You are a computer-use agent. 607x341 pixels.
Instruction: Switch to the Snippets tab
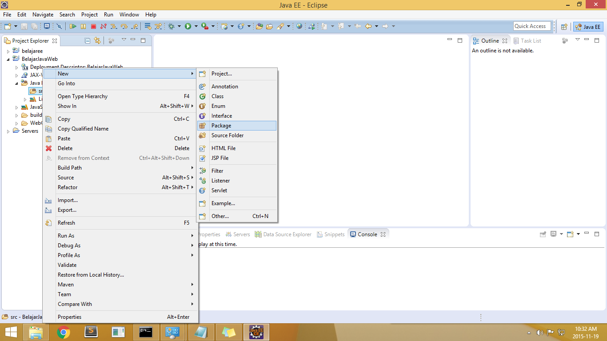pyautogui.click(x=331, y=234)
